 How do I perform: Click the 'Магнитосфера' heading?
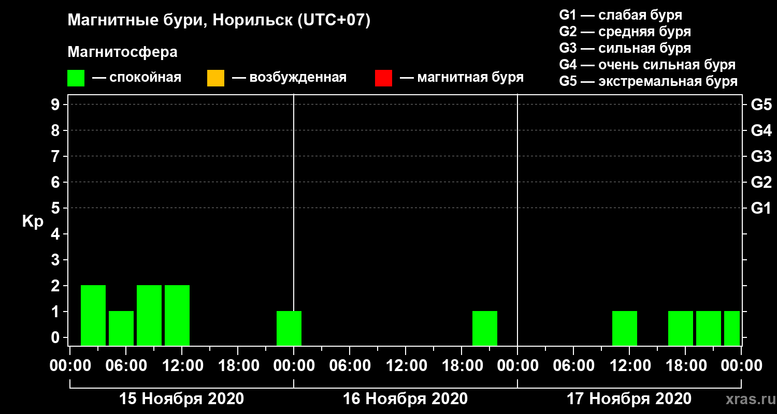122,52
